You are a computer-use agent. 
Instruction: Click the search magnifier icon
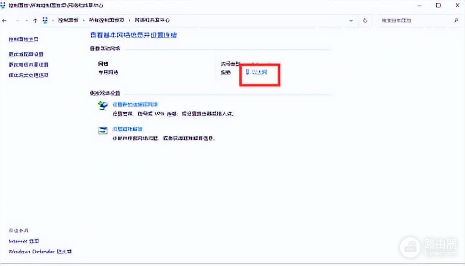(x=456, y=20)
